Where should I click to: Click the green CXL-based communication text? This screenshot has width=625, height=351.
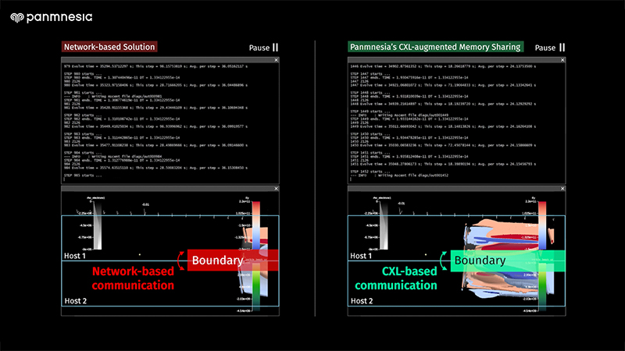click(x=396, y=278)
